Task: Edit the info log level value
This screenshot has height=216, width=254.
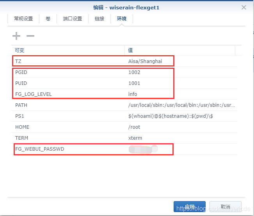Action: 133,94
